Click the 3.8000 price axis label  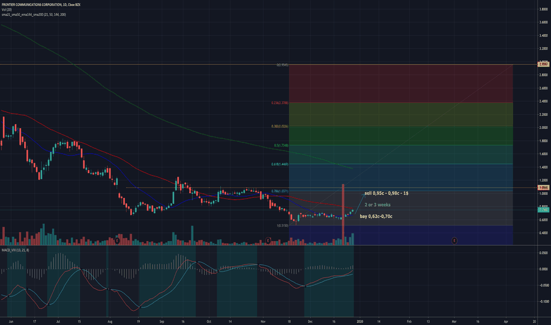coord(544,9)
